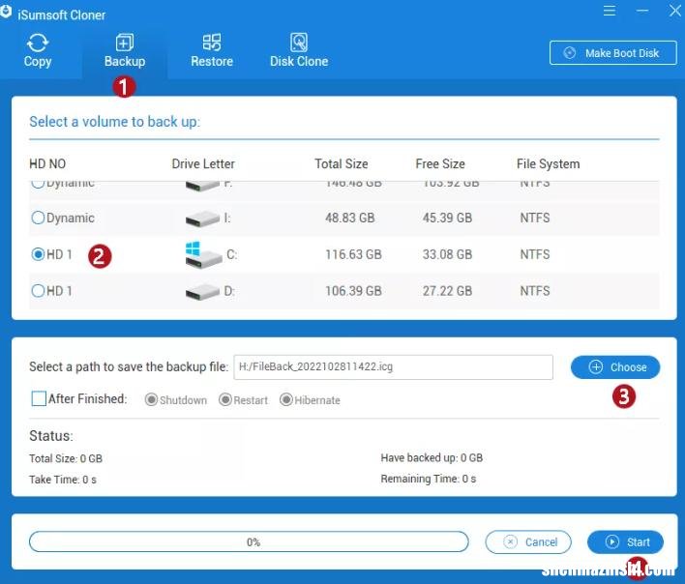Click the Have backed up: 0 GB text

pyautogui.click(x=432, y=458)
